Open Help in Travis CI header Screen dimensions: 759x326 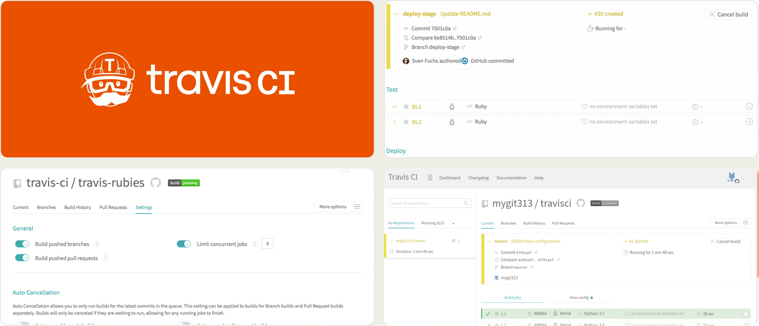point(539,178)
